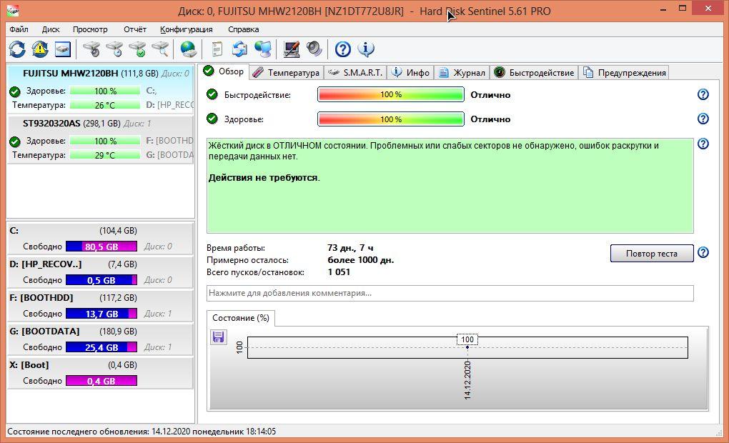Click the comment field Нажмите для добавления комментария
Viewport: 729px width, 443px height.
point(450,294)
